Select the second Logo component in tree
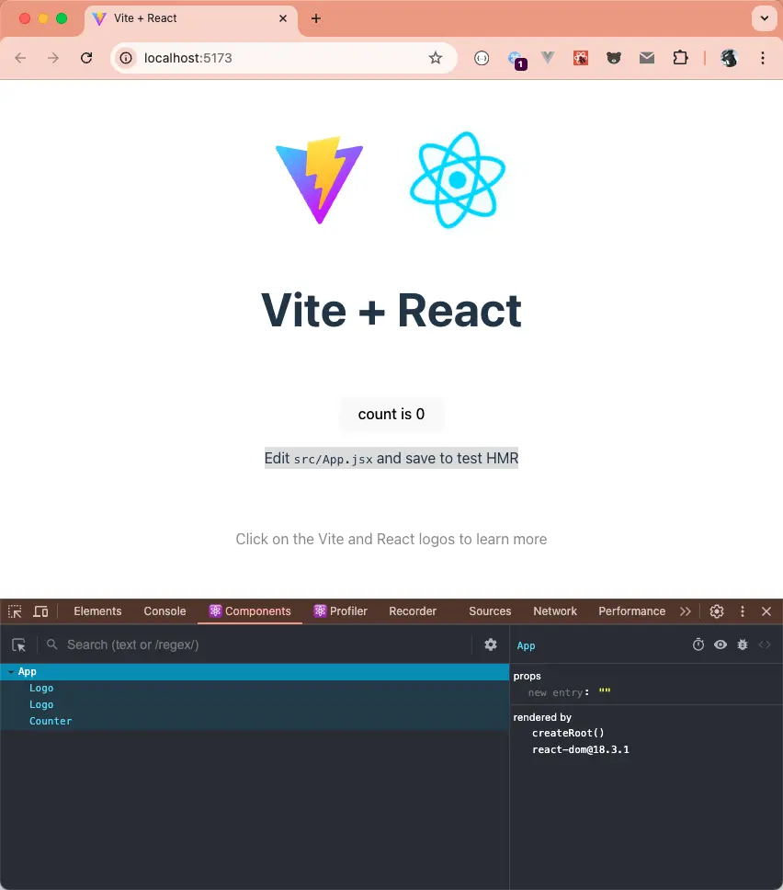The height and width of the screenshot is (890, 783). pyautogui.click(x=41, y=704)
